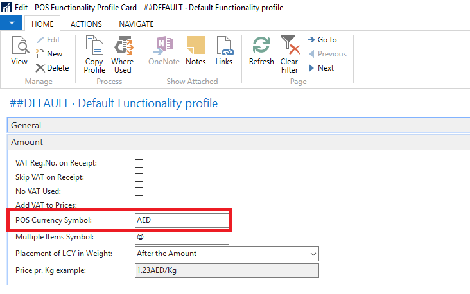Open the blue application menu dropdown

point(12,23)
